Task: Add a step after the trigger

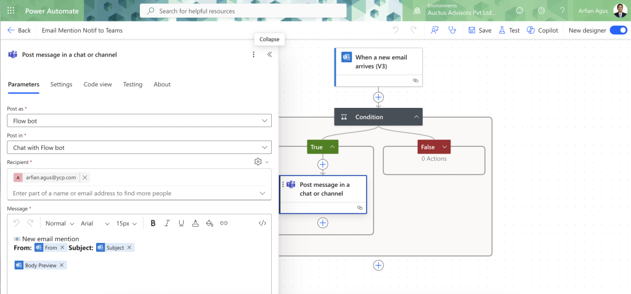Action: click(378, 97)
